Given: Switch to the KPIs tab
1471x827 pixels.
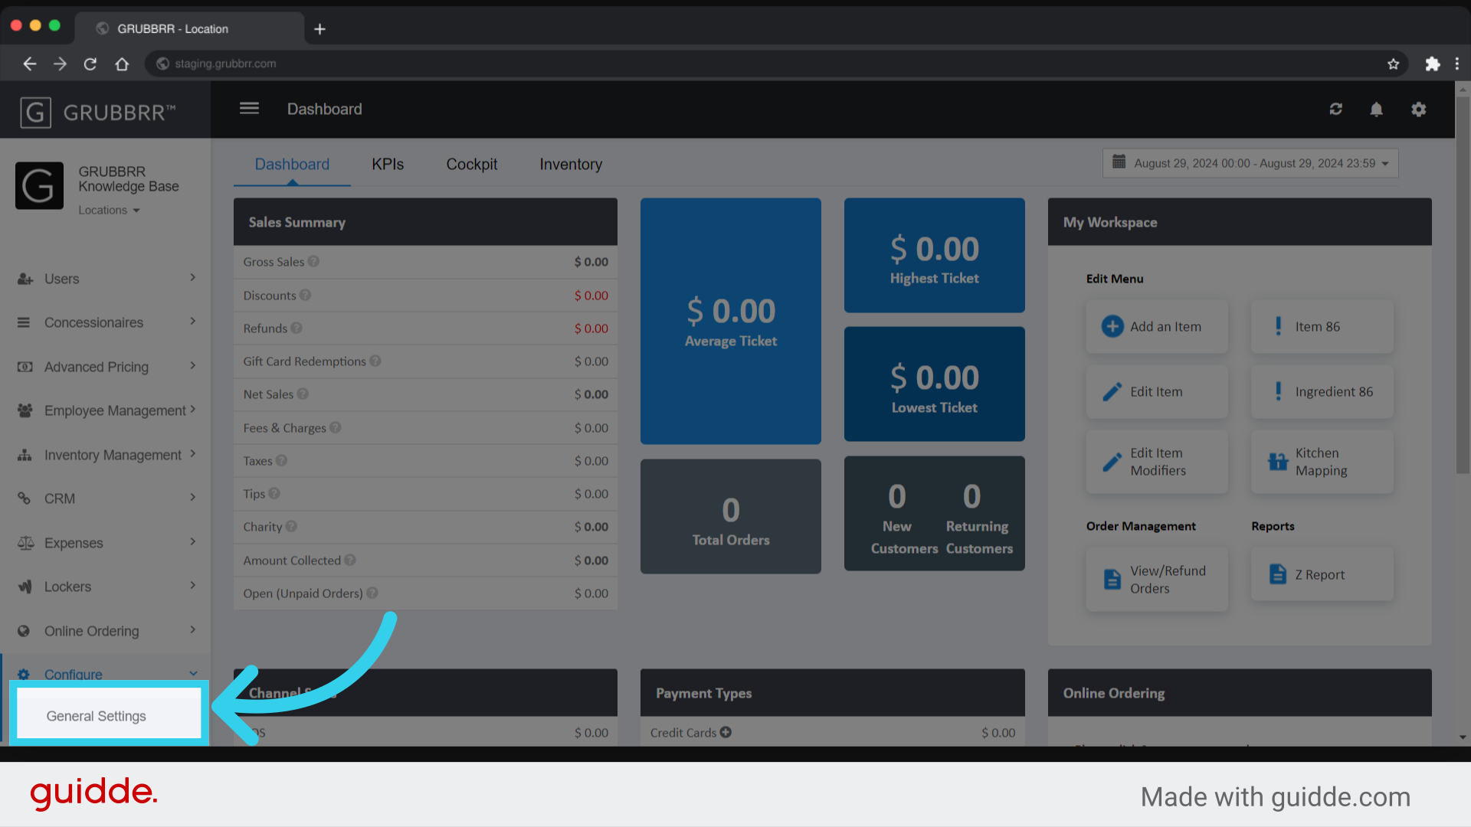Looking at the screenshot, I should pos(388,164).
